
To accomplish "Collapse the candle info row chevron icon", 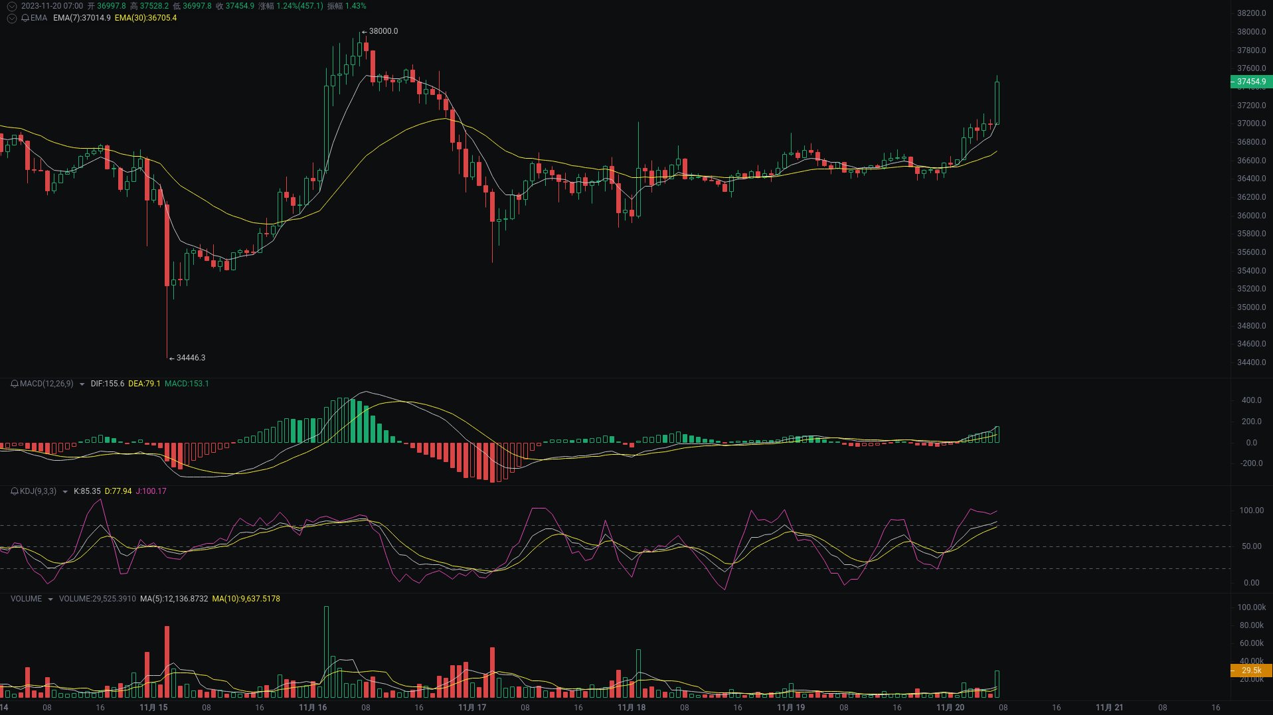I will pyautogui.click(x=12, y=6).
